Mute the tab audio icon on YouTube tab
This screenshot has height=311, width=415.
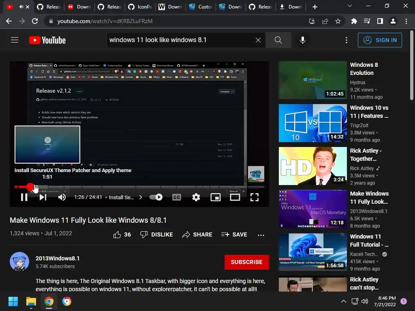[x=21, y=6]
